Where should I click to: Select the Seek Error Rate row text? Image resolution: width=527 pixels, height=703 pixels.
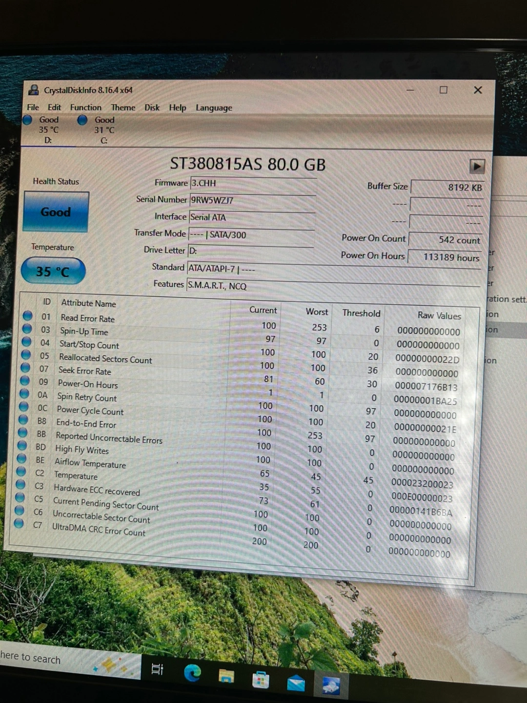click(85, 371)
